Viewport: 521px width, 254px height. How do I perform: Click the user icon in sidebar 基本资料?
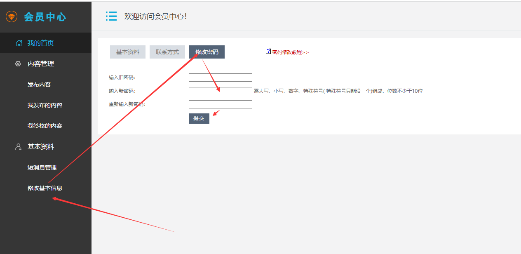pyautogui.click(x=18, y=147)
